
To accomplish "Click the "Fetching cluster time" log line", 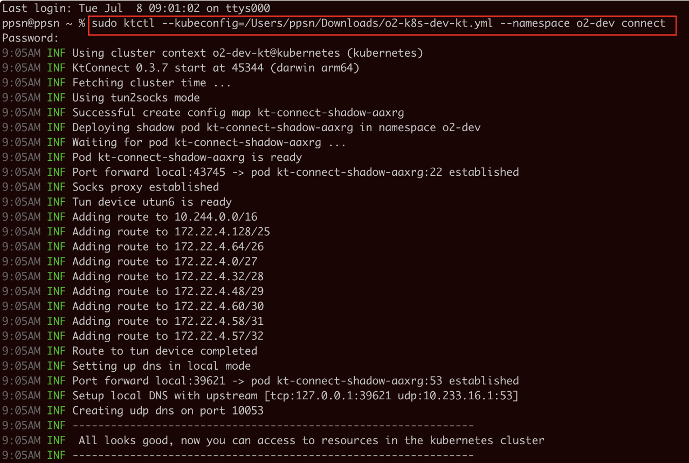I will click(151, 83).
